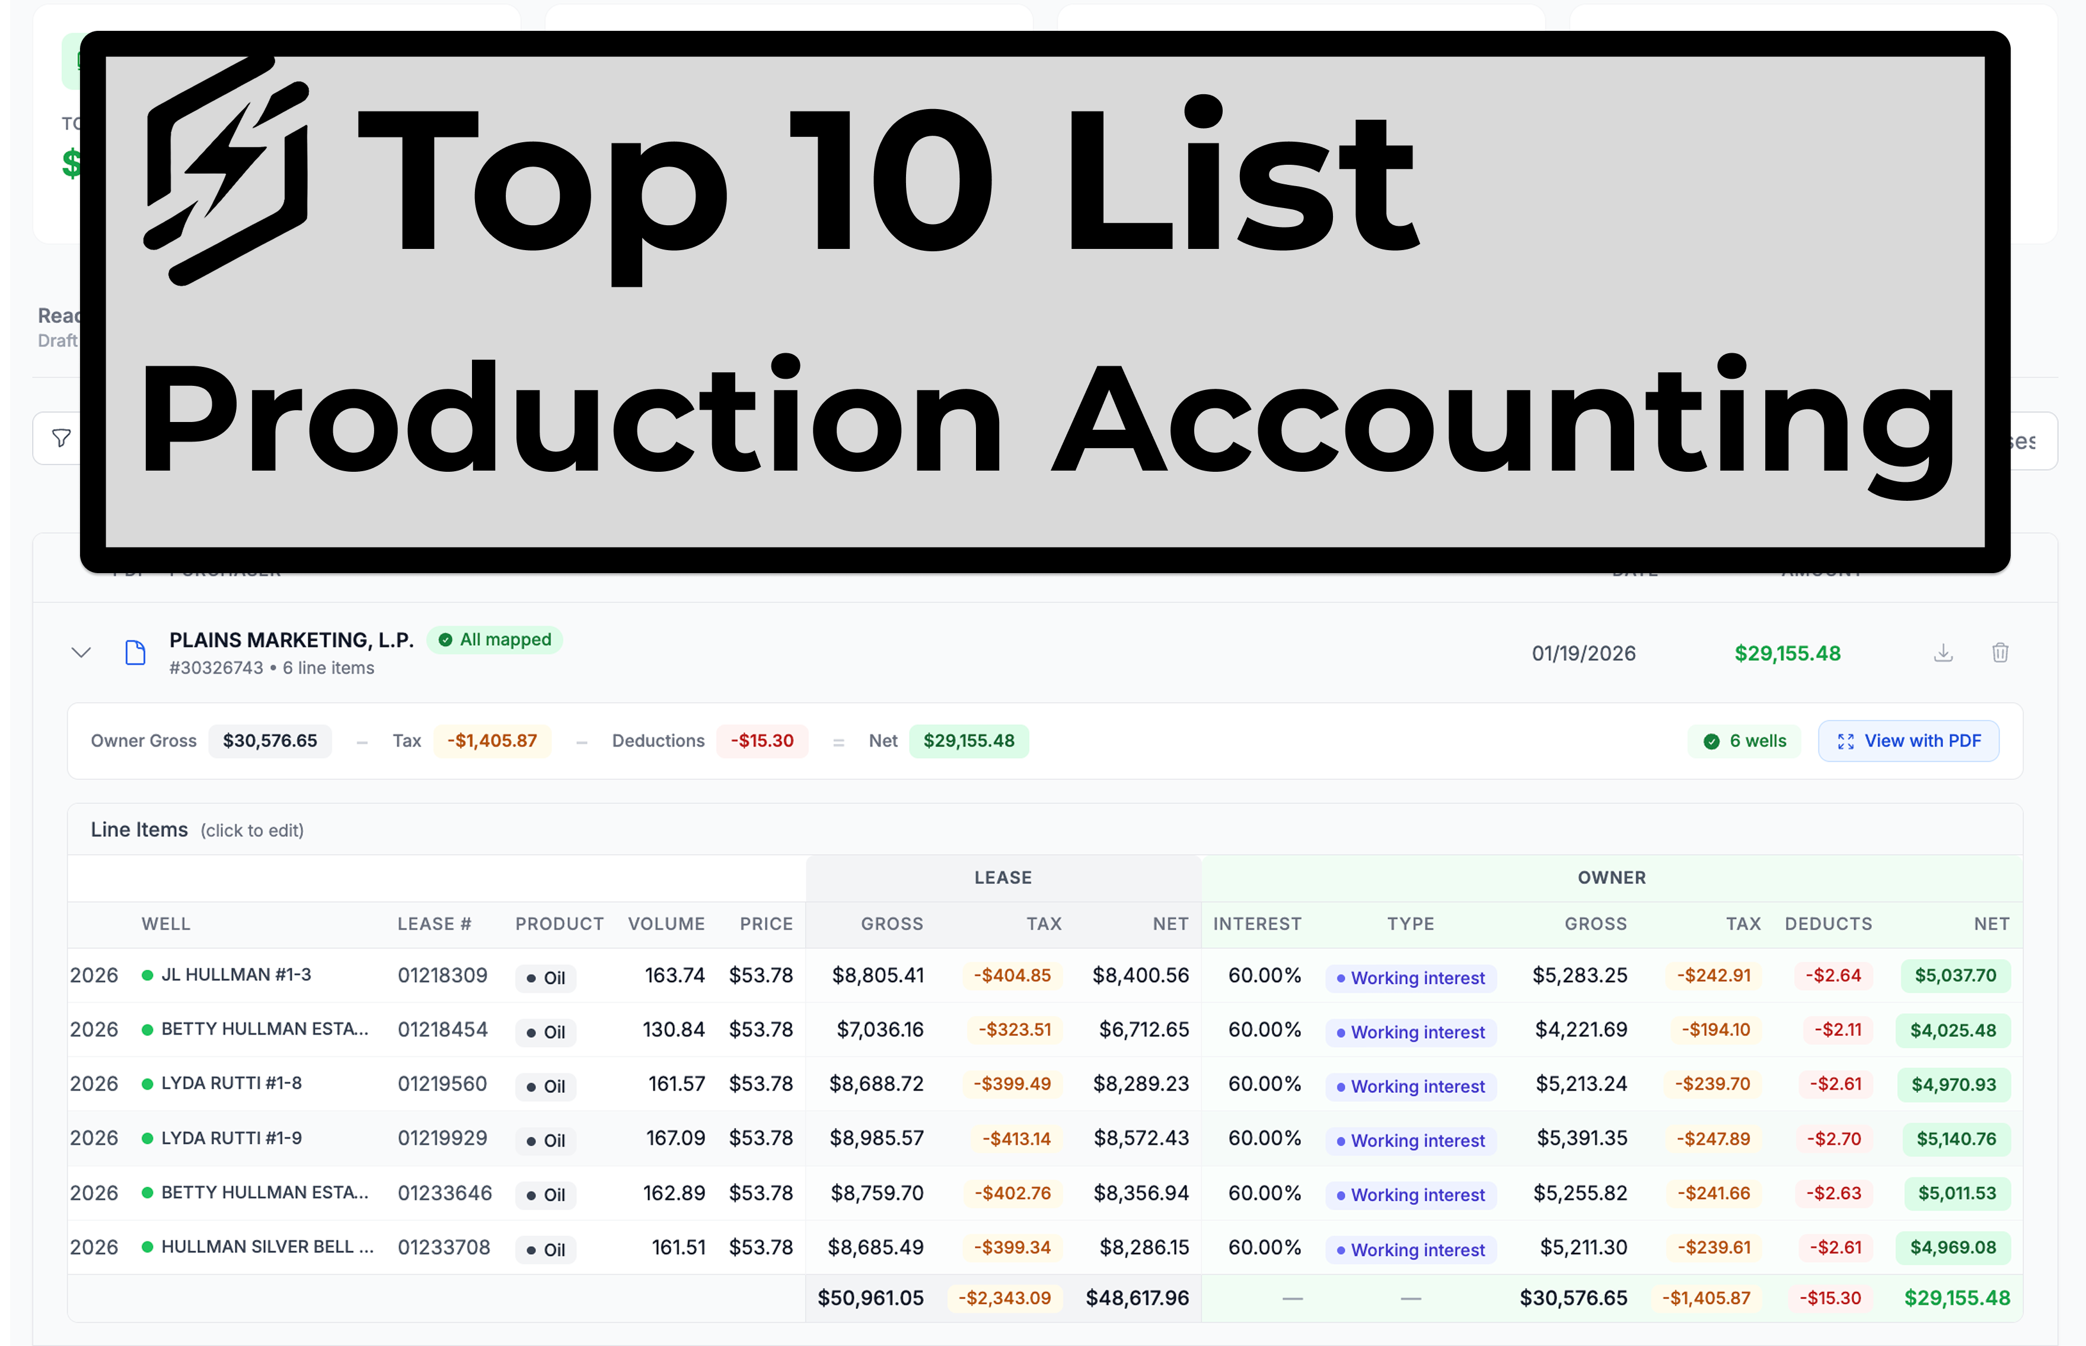This screenshot has width=2086, height=1346.
Task: Click the 6 wells badge
Action: coord(1744,741)
